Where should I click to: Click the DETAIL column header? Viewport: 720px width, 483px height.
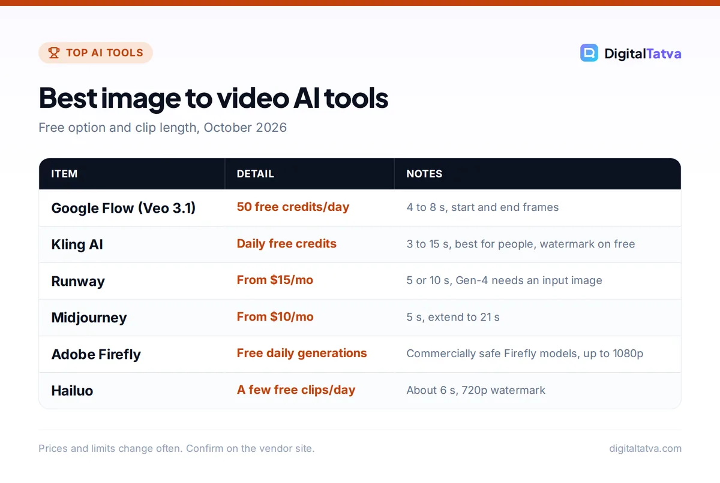tap(256, 174)
